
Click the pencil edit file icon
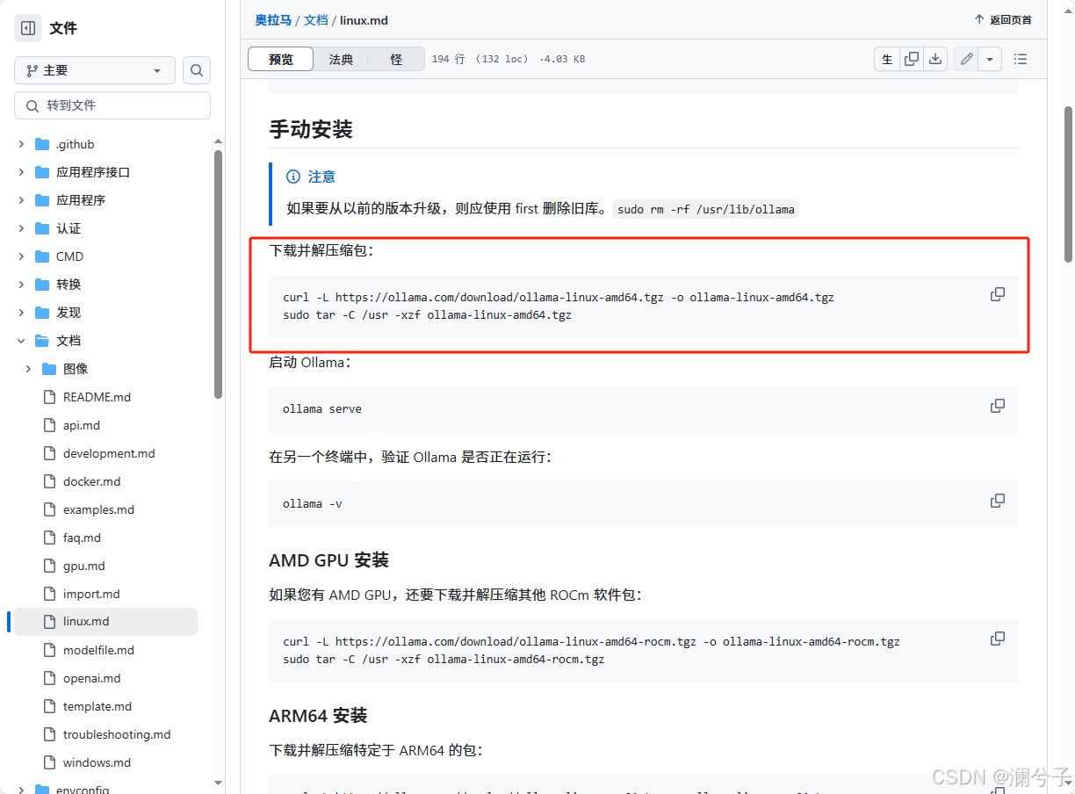(x=967, y=59)
